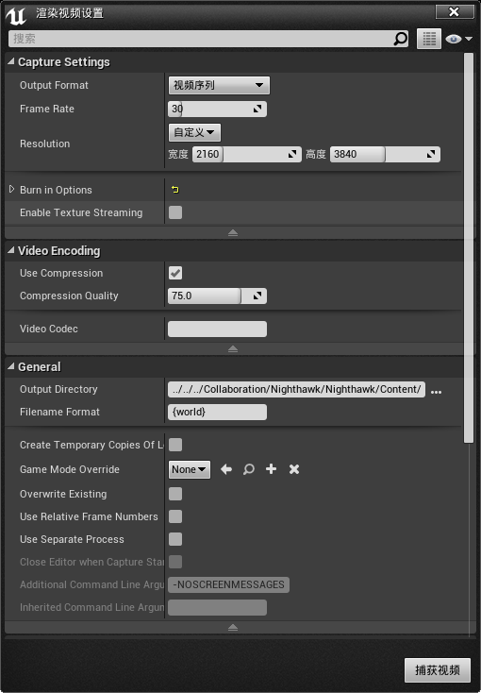Click the -NOSCREENMESSAGES argument field
The width and height of the screenshot is (481, 693).
coord(228,584)
